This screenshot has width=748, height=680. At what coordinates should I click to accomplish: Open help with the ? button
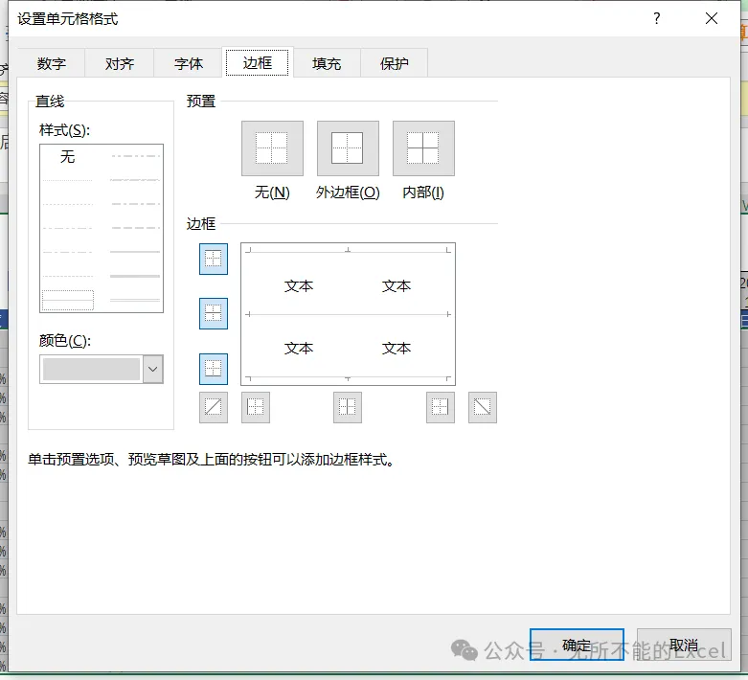tap(657, 18)
